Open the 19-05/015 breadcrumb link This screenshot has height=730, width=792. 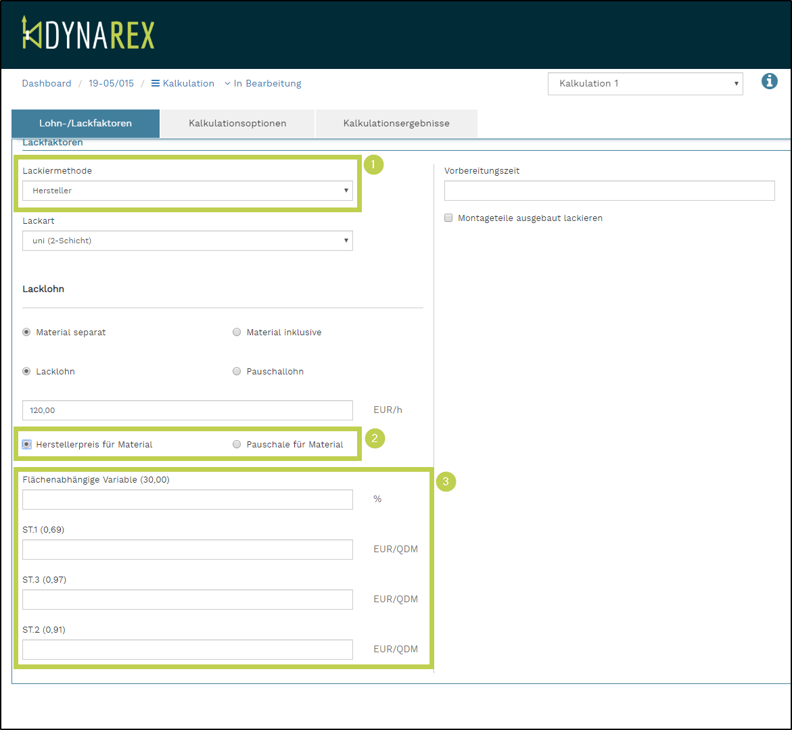click(x=111, y=84)
